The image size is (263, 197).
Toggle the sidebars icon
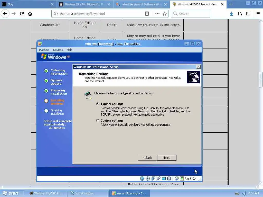point(248,14)
